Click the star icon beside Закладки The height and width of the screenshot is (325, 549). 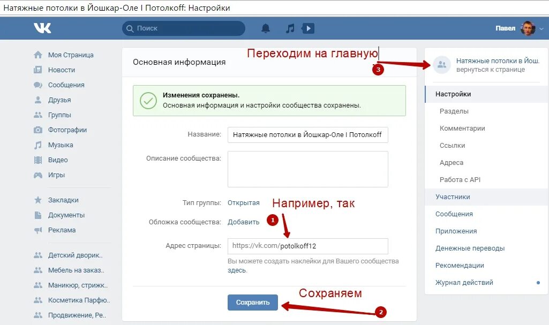38,200
